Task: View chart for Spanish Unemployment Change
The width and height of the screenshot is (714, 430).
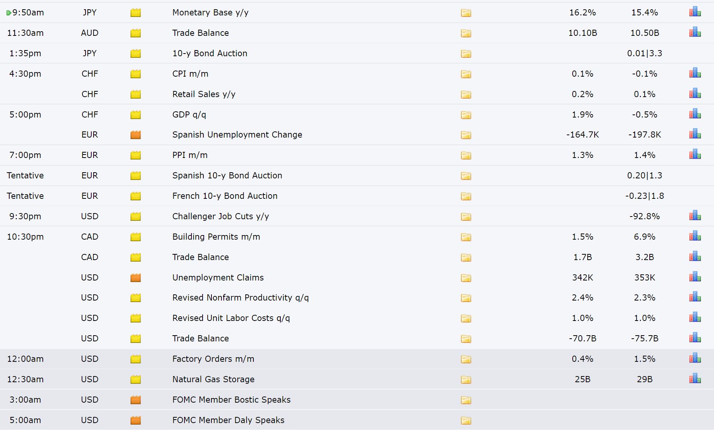Action: tap(695, 134)
